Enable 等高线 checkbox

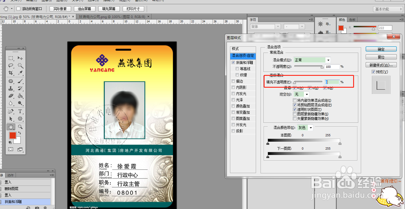tap(237, 69)
